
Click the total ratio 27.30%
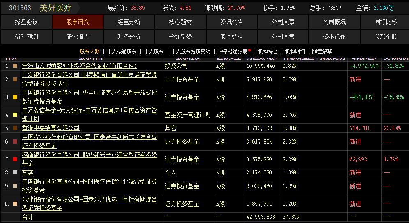coord(291,217)
